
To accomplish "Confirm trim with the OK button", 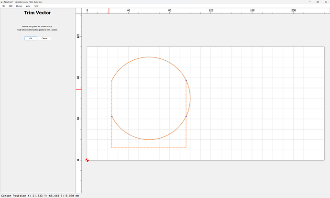I will click(x=31, y=38).
